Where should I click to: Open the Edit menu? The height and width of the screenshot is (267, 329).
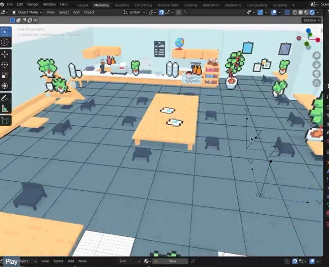[20, 4]
